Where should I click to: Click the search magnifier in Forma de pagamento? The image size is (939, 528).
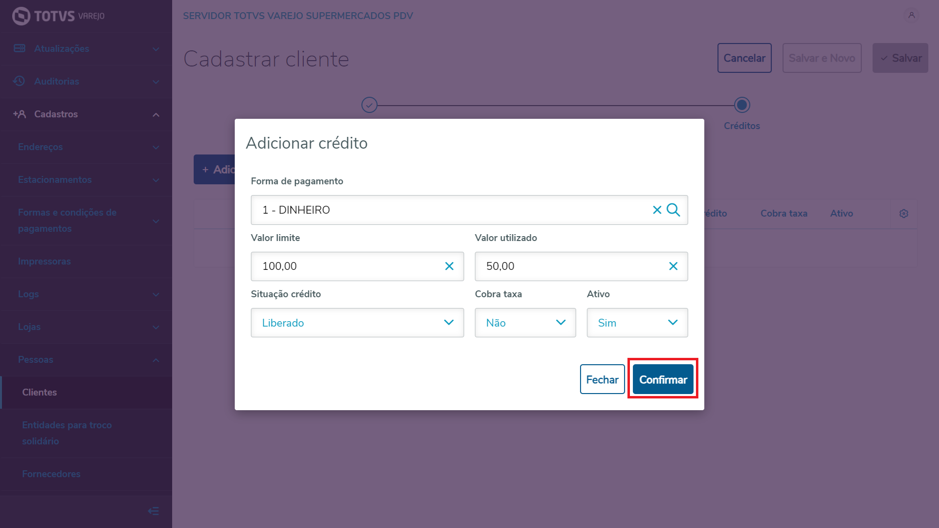673,210
